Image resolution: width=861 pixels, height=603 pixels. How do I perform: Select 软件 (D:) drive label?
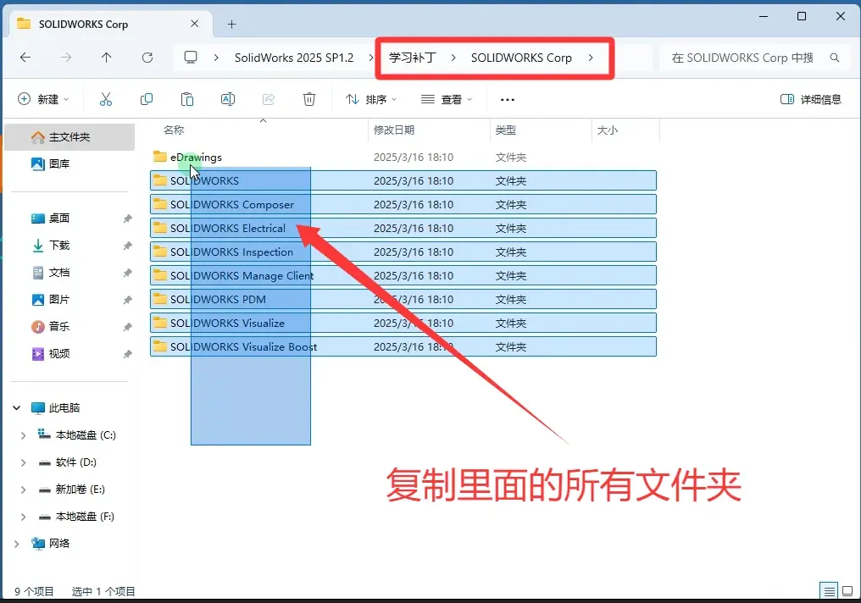tap(75, 462)
